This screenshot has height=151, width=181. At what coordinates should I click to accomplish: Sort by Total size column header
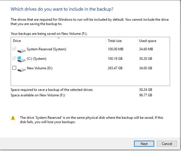122,41
